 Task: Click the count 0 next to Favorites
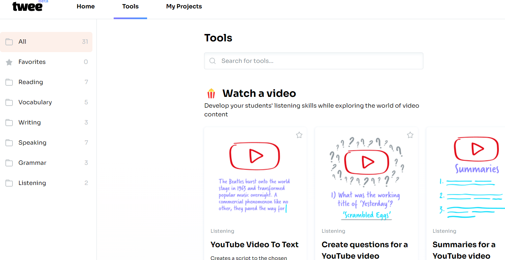point(86,62)
